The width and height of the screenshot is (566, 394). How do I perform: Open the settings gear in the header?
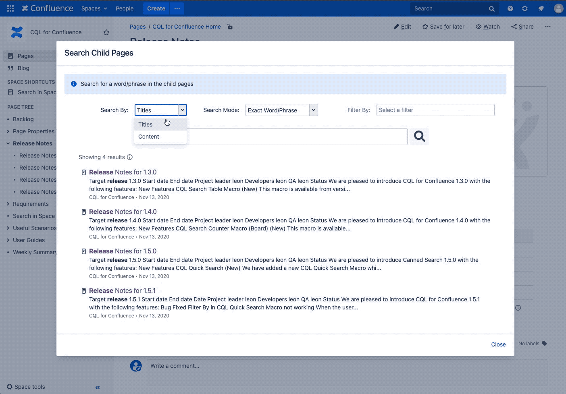point(525,8)
